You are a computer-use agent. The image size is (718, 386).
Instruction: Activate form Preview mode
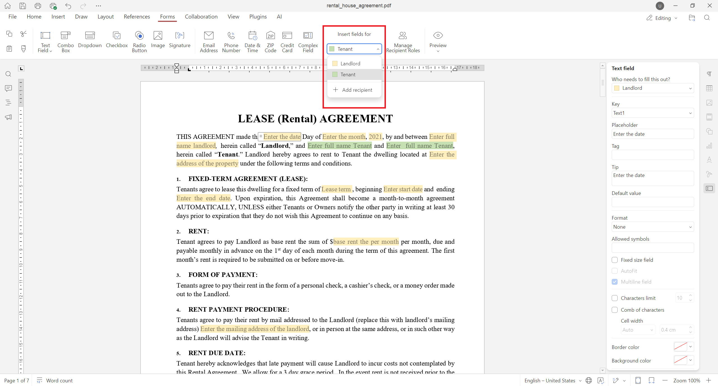pyautogui.click(x=438, y=41)
